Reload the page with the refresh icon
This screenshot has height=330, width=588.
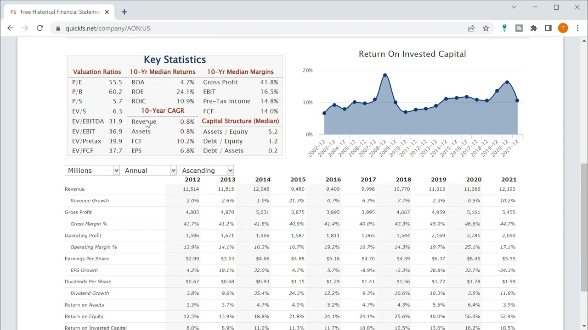point(40,28)
